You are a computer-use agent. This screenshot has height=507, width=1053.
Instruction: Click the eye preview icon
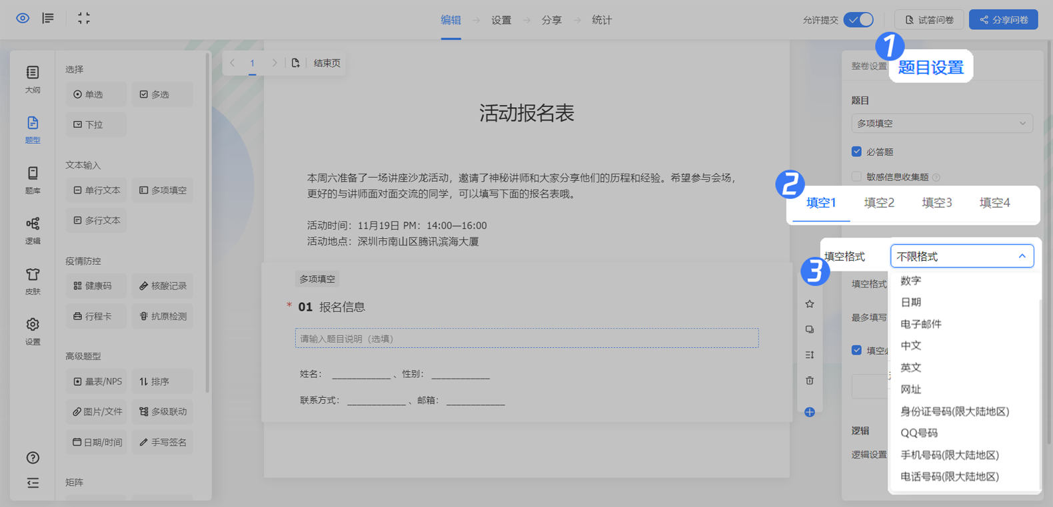pos(23,19)
